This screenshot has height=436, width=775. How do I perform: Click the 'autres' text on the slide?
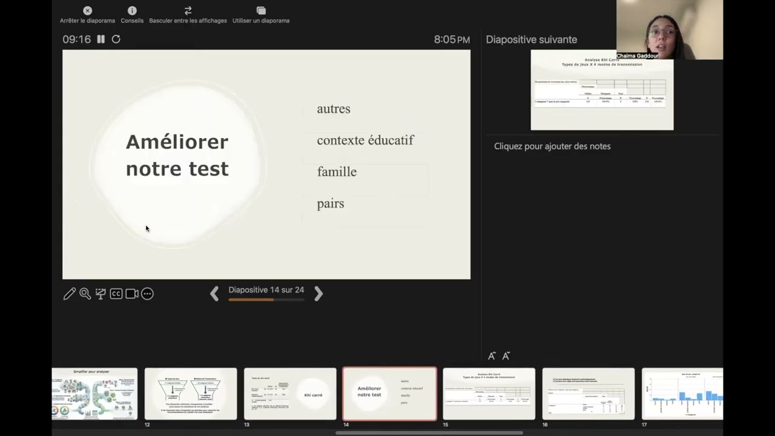pyautogui.click(x=334, y=109)
